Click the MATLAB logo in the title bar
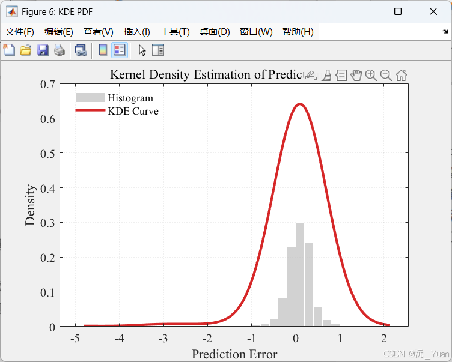 [12, 12]
